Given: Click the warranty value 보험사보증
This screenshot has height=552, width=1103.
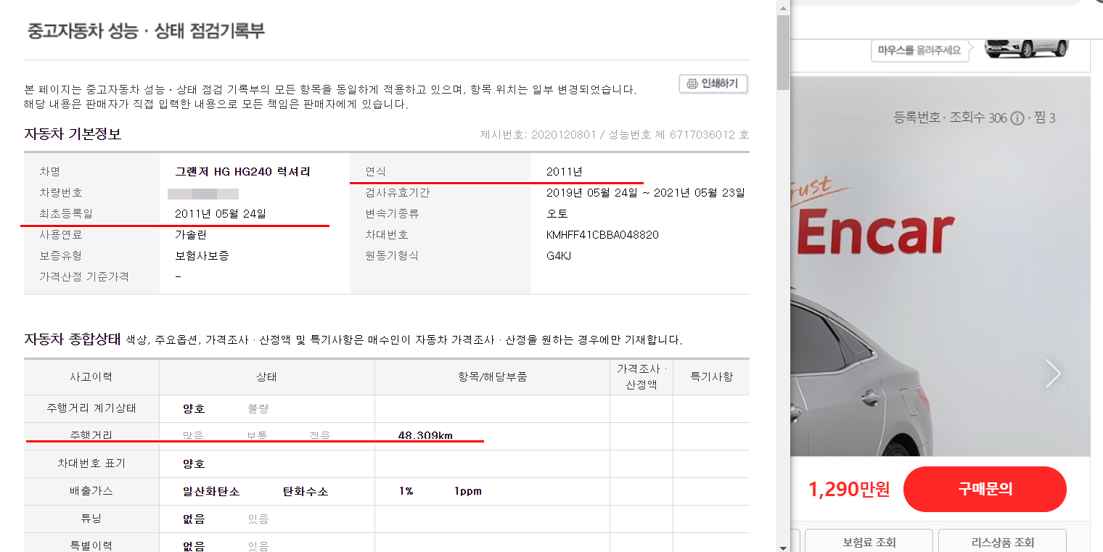Looking at the screenshot, I should click(x=202, y=256).
